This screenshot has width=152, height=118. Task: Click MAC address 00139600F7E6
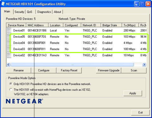click(x=37, y=37)
